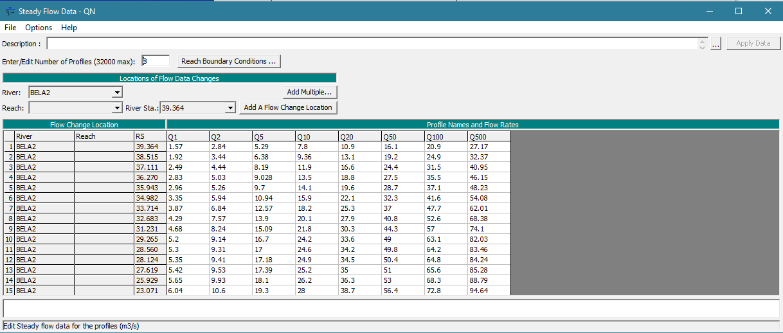
Task: Open the File menu
Action: (x=10, y=28)
